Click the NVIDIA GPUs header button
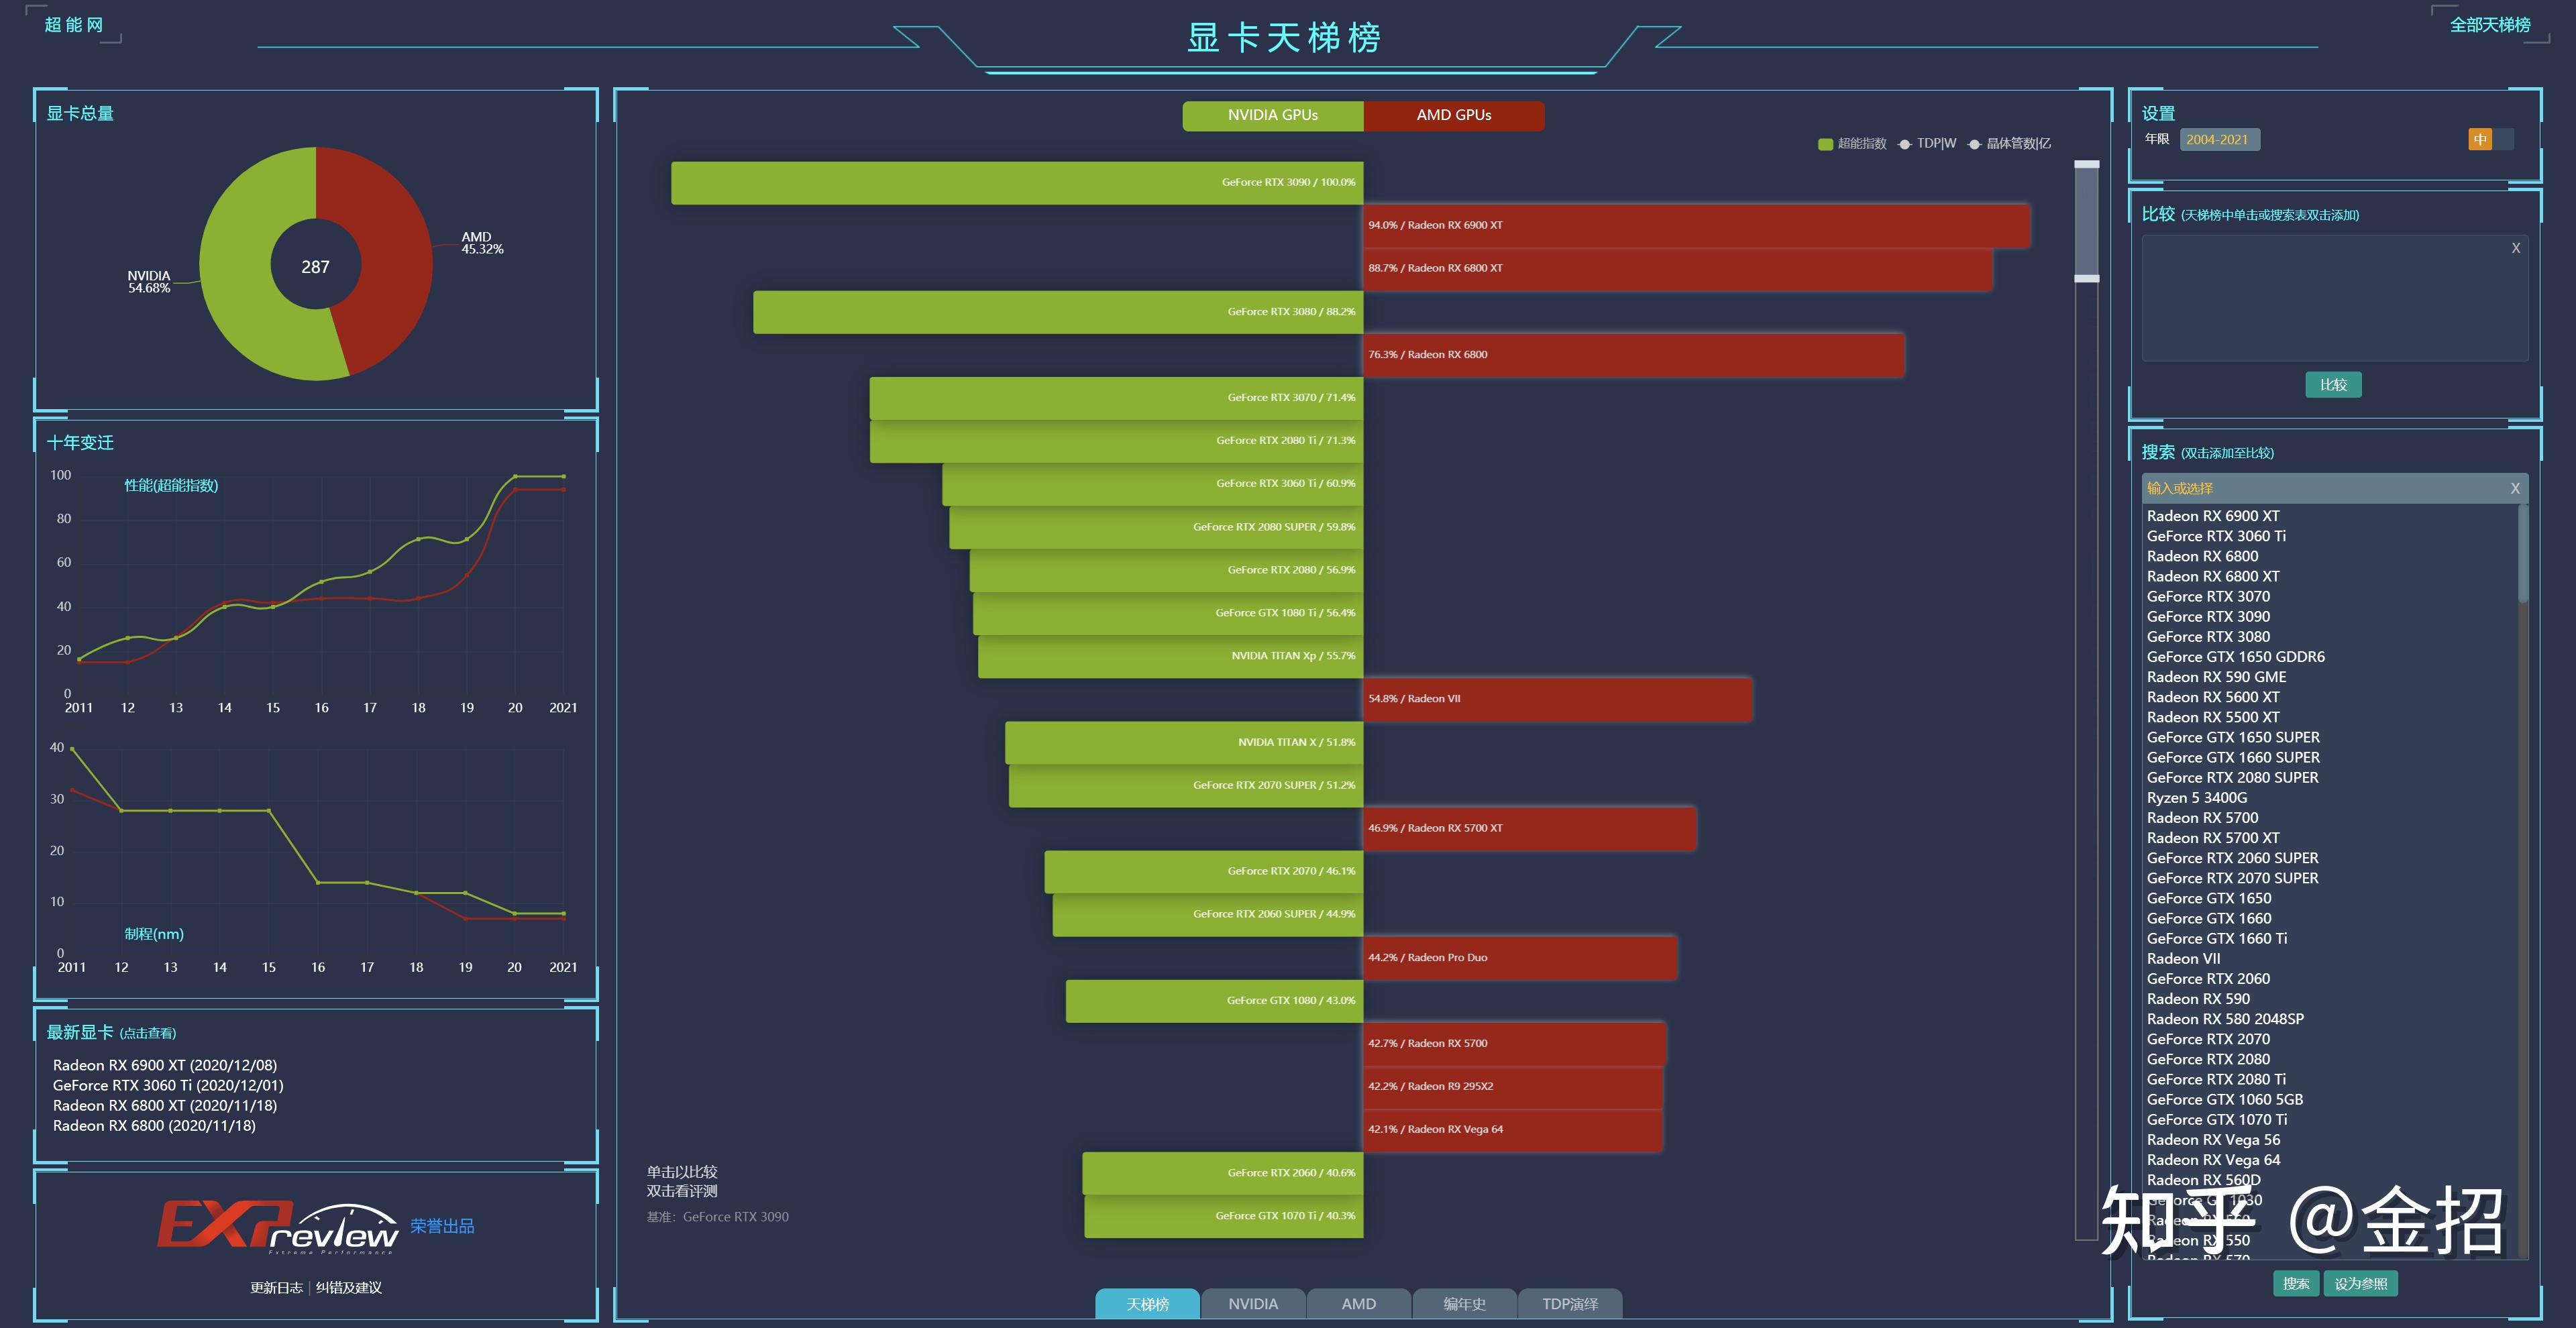 [1273, 115]
